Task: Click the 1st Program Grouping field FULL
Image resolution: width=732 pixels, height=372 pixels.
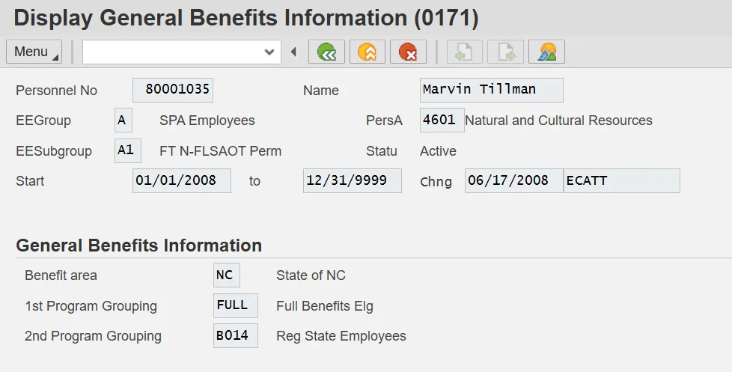Action: [235, 305]
